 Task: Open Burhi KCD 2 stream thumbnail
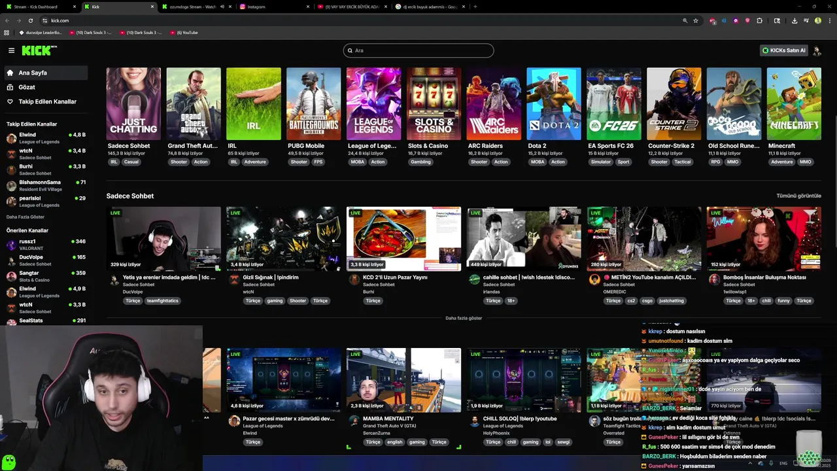[403, 239]
